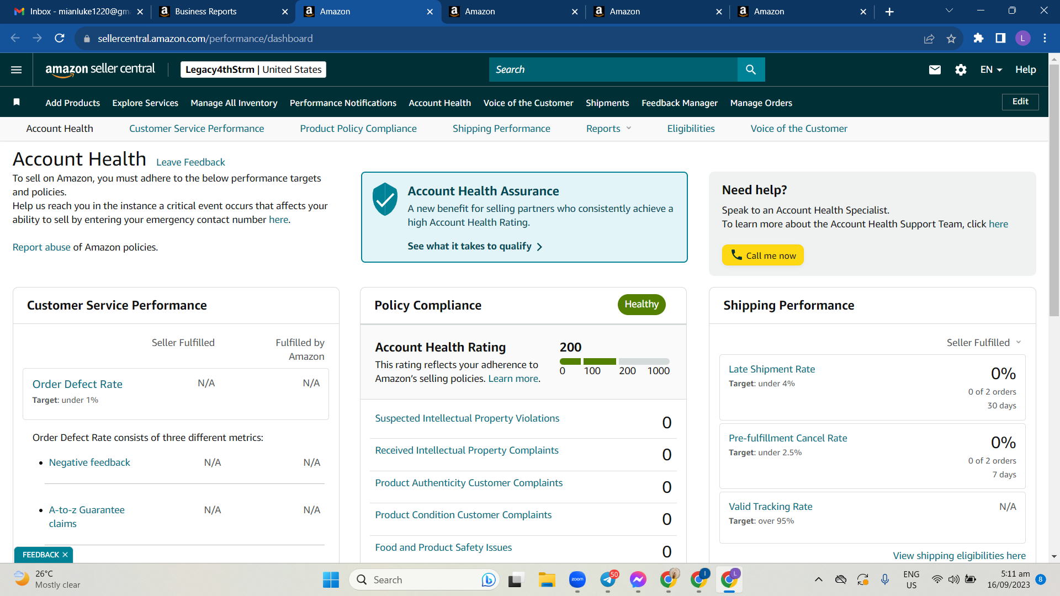1060x596 pixels.
Task: Open the Seller Fulfilled shipping dropdown
Action: [984, 342]
